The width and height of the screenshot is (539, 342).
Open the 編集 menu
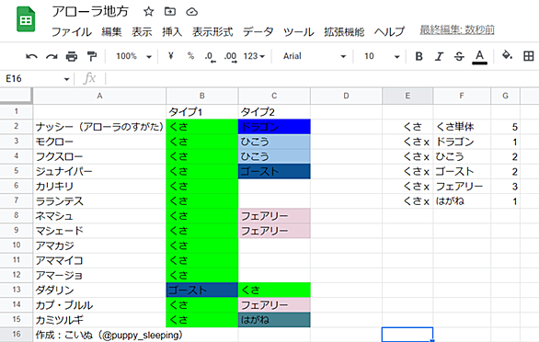(x=111, y=32)
